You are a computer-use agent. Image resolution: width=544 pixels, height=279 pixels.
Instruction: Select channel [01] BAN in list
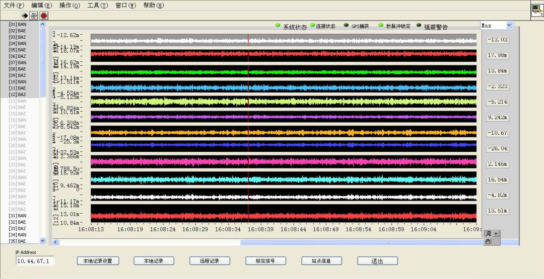(x=20, y=24)
